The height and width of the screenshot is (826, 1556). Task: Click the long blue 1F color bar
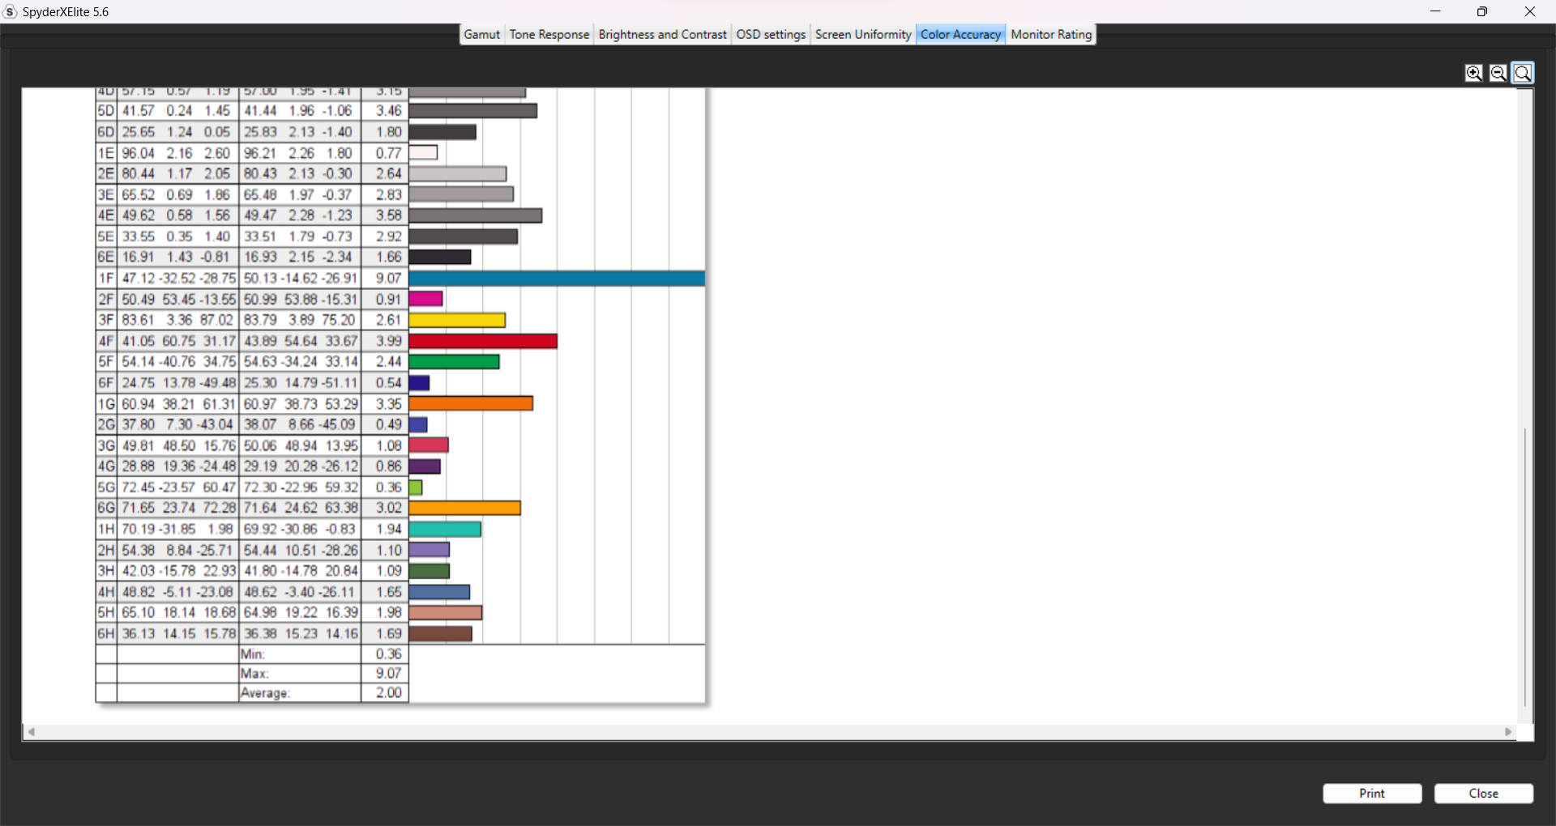557,279
